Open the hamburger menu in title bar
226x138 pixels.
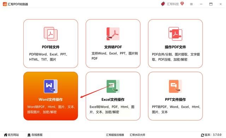(x=191, y=4)
